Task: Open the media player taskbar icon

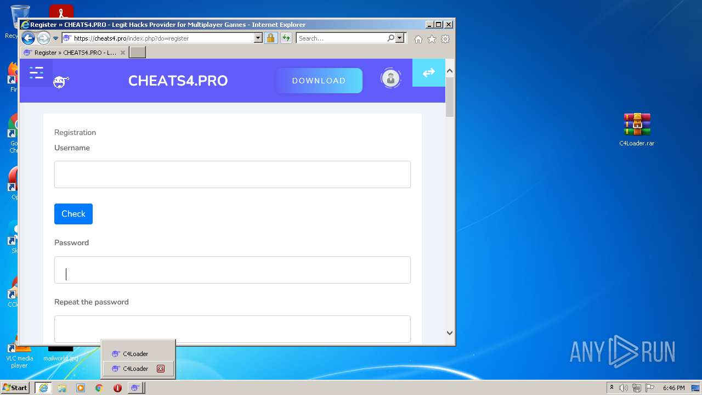Action: [81, 388]
